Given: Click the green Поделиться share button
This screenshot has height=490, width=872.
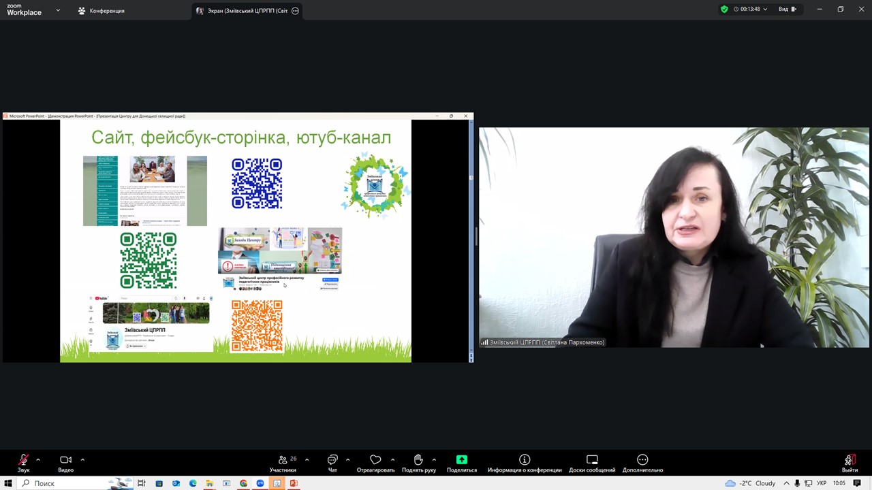Looking at the screenshot, I should click(462, 461).
